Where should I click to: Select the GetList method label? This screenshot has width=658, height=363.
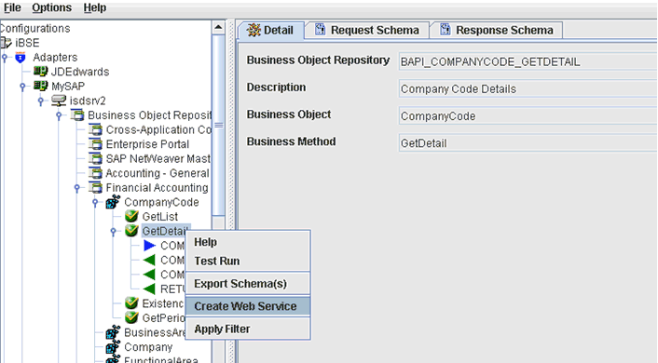(x=160, y=217)
